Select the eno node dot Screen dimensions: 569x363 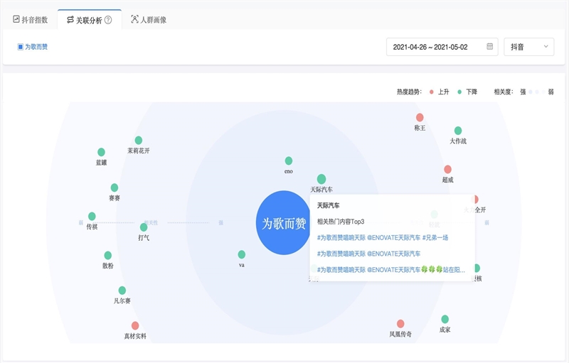click(x=289, y=161)
